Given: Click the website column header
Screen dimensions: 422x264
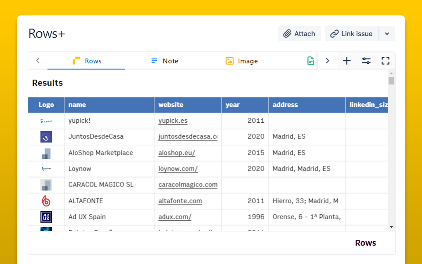Looking at the screenshot, I should (x=188, y=105).
